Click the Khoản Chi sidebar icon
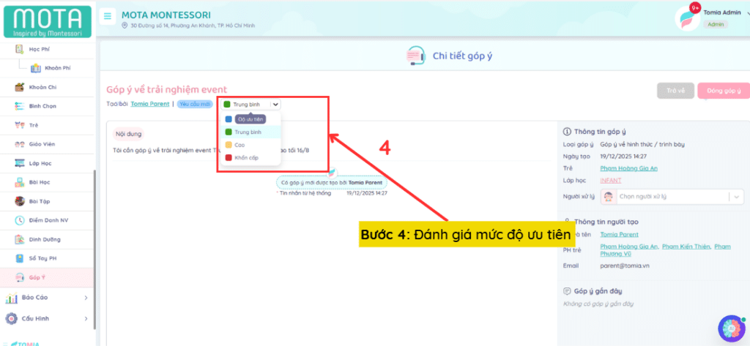This screenshot has height=346, width=750. (20, 87)
